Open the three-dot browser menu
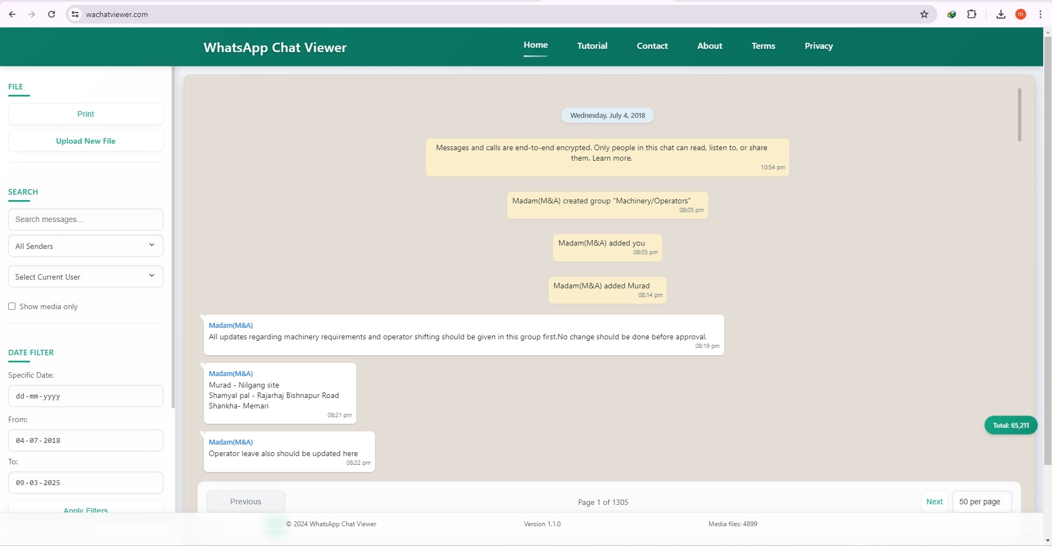This screenshot has width=1052, height=546. coord(1040,14)
